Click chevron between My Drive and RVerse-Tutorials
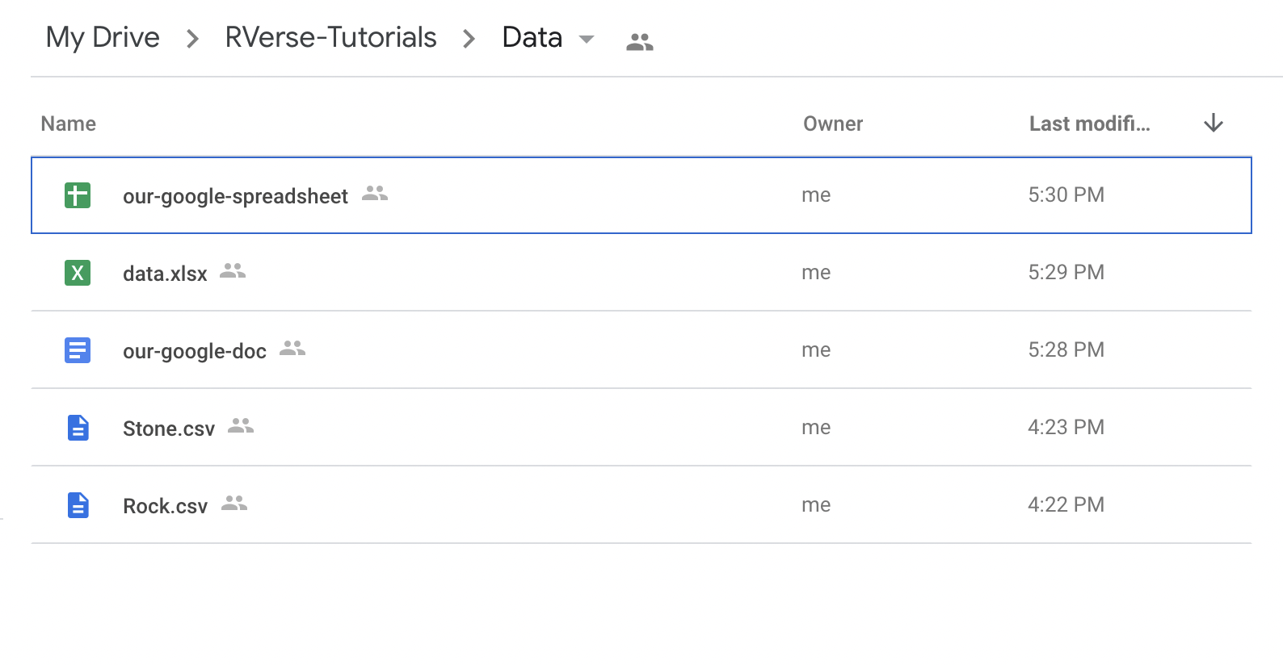 [192, 39]
